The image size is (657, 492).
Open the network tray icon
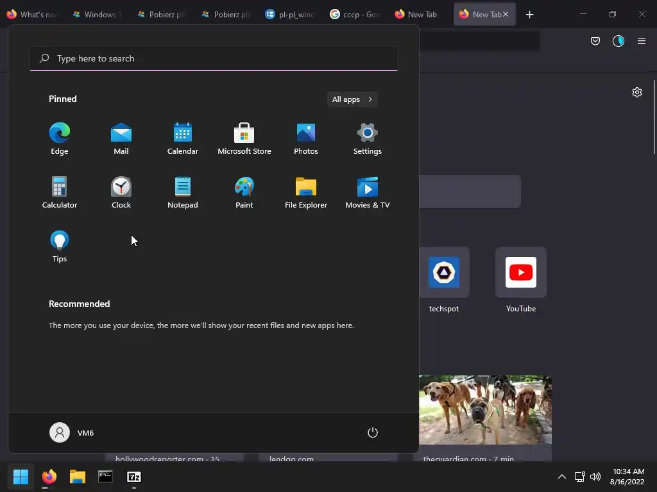coord(579,477)
